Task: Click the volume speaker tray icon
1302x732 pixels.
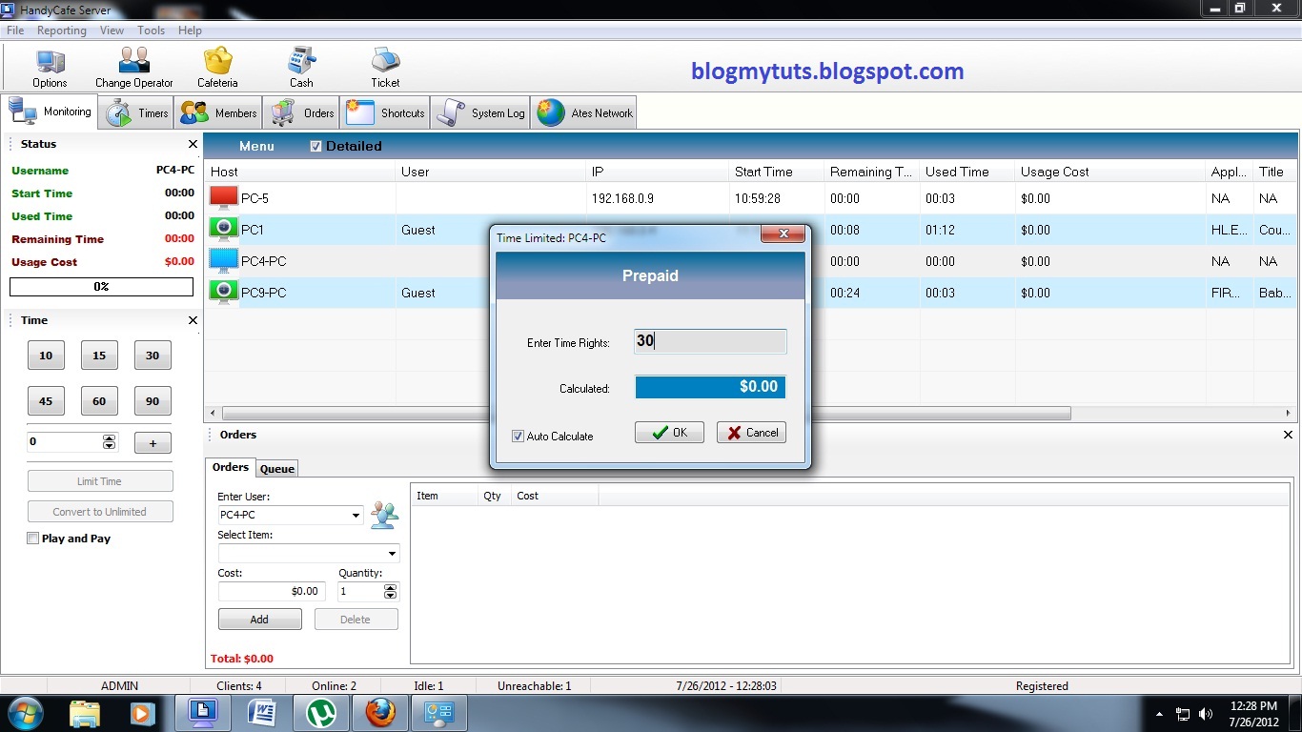Action: click(1206, 713)
